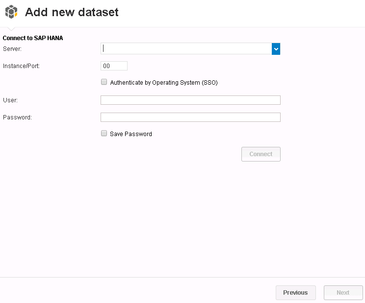The image size is (365, 303).
Task: Focus the User input field
Action: point(190,100)
